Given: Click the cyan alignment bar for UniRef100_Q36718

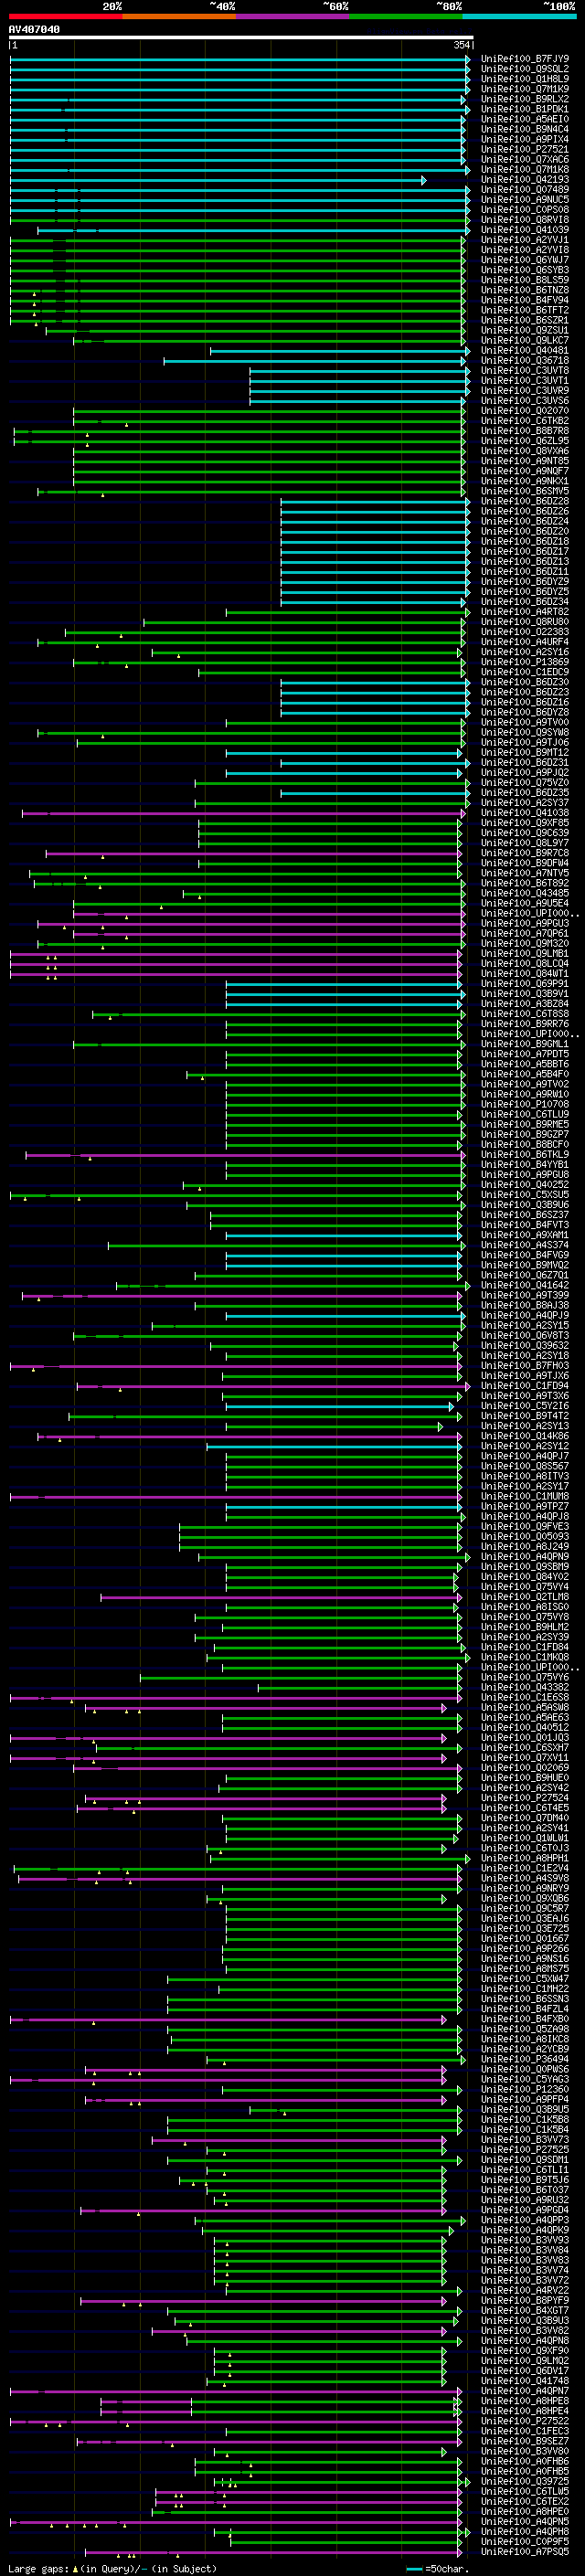Looking at the screenshot, I should click(315, 361).
